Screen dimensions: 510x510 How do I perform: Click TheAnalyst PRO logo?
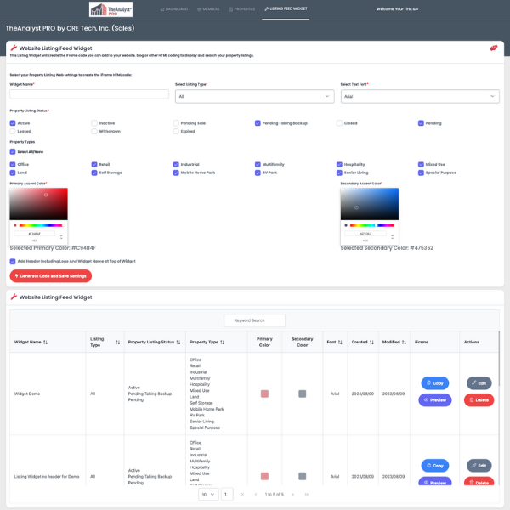coord(110,9)
